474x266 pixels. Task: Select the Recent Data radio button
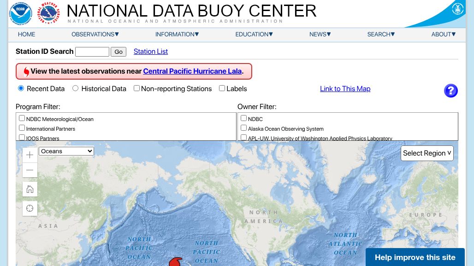pos(21,88)
